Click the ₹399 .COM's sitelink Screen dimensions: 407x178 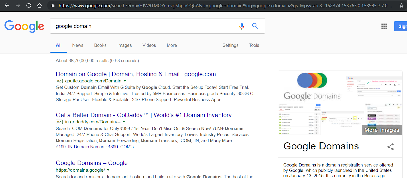click(121, 147)
